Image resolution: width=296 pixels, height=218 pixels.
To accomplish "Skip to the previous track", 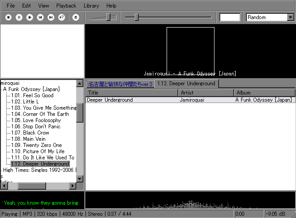I will pos(40,17).
